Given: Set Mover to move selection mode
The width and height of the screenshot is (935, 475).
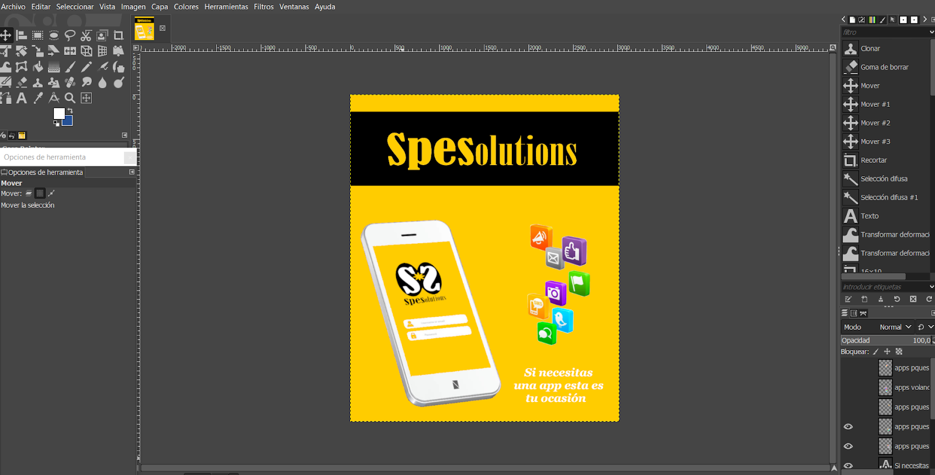Looking at the screenshot, I should [40, 193].
